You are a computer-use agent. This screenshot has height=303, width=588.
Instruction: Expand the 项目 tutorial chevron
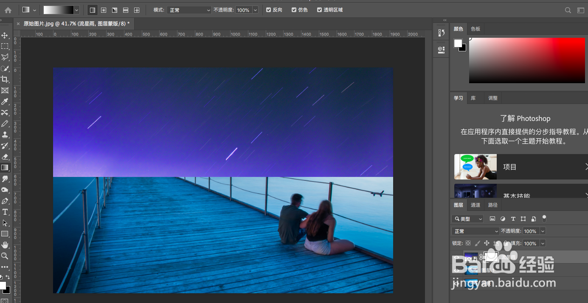(586, 167)
